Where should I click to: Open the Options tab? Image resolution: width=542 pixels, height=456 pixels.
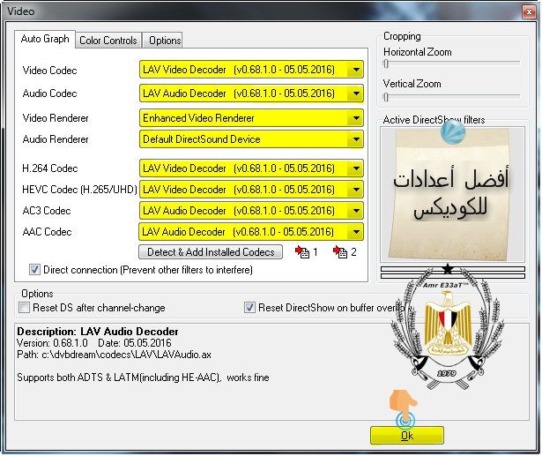click(162, 41)
